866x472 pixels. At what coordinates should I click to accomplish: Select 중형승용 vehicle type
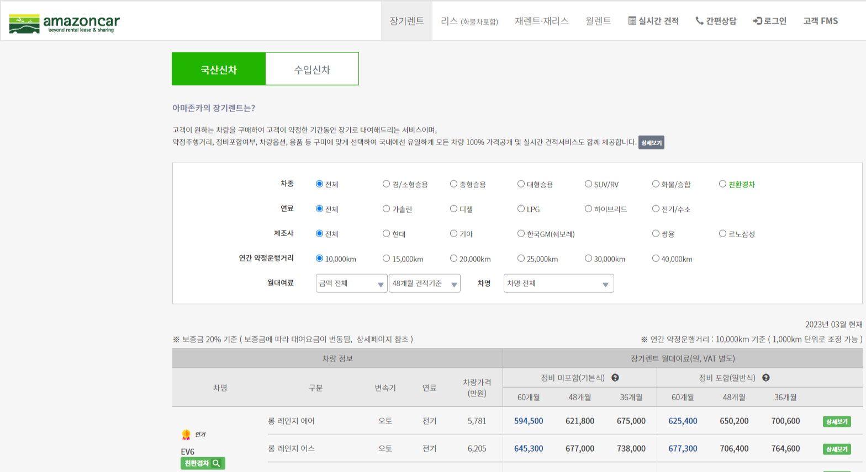[453, 184]
